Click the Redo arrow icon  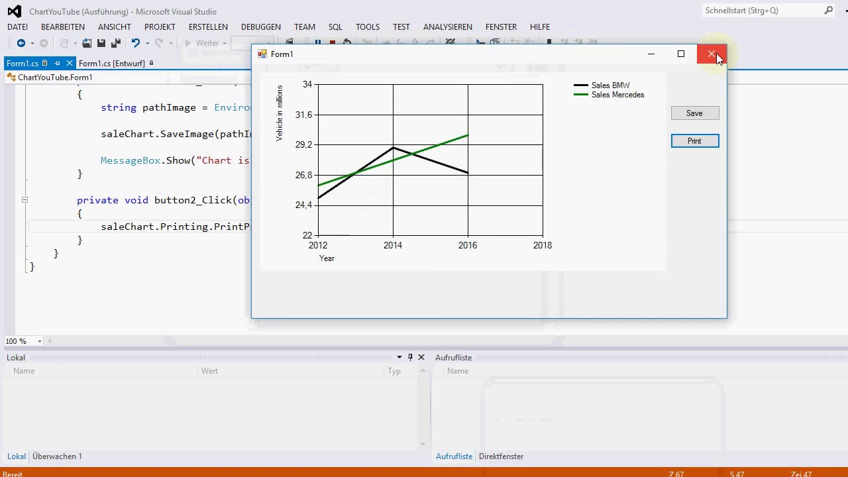pos(159,43)
